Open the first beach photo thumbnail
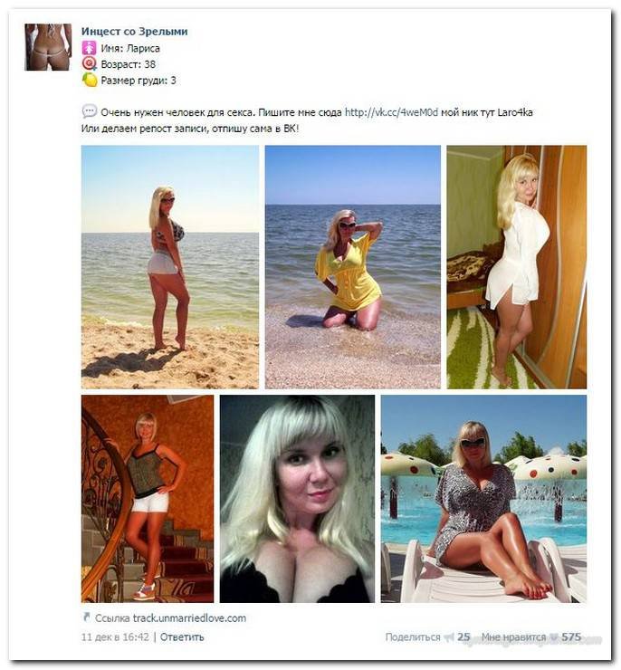621x670 pixels. [170, 267]
